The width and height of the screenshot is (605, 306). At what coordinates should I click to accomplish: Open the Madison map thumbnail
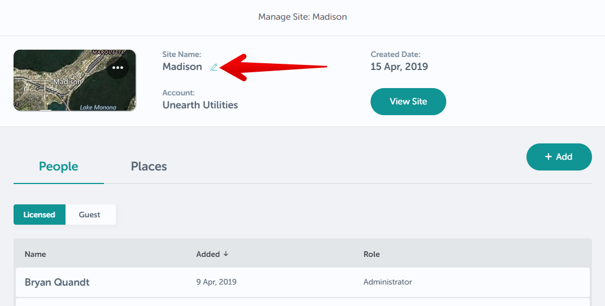(75, 80)
